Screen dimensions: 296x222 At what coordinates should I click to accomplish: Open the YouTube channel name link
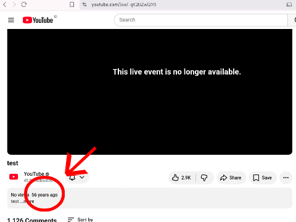point(34,174)
